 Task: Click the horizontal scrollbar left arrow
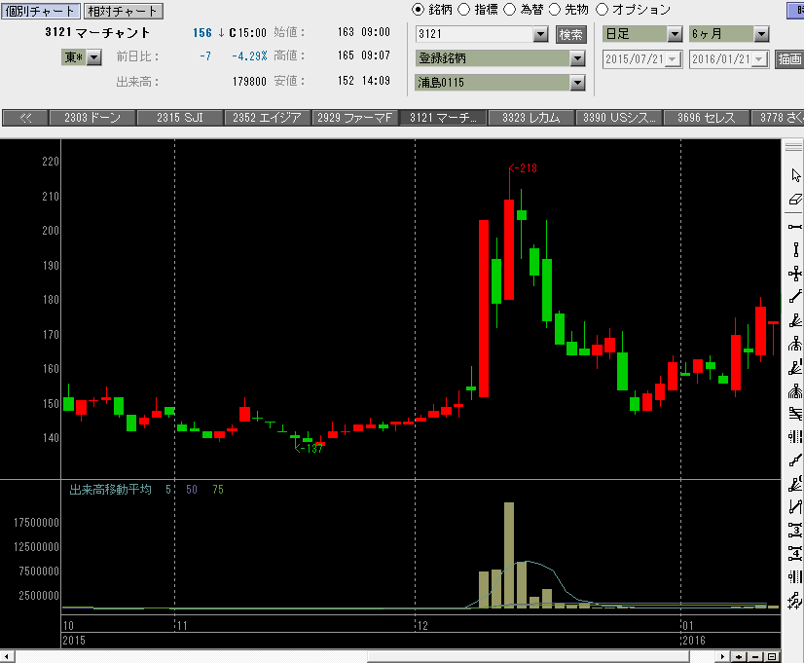point(7,656)
